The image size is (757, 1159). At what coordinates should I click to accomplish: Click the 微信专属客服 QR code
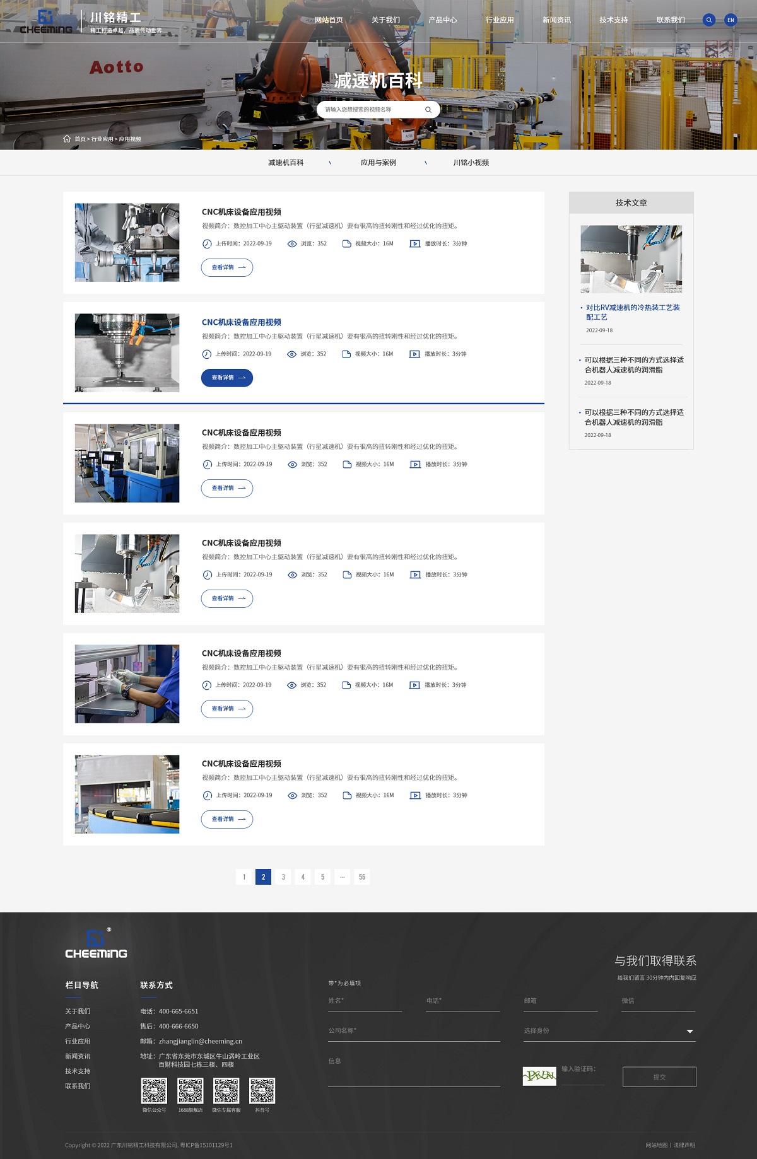[x=226, y=1091]
